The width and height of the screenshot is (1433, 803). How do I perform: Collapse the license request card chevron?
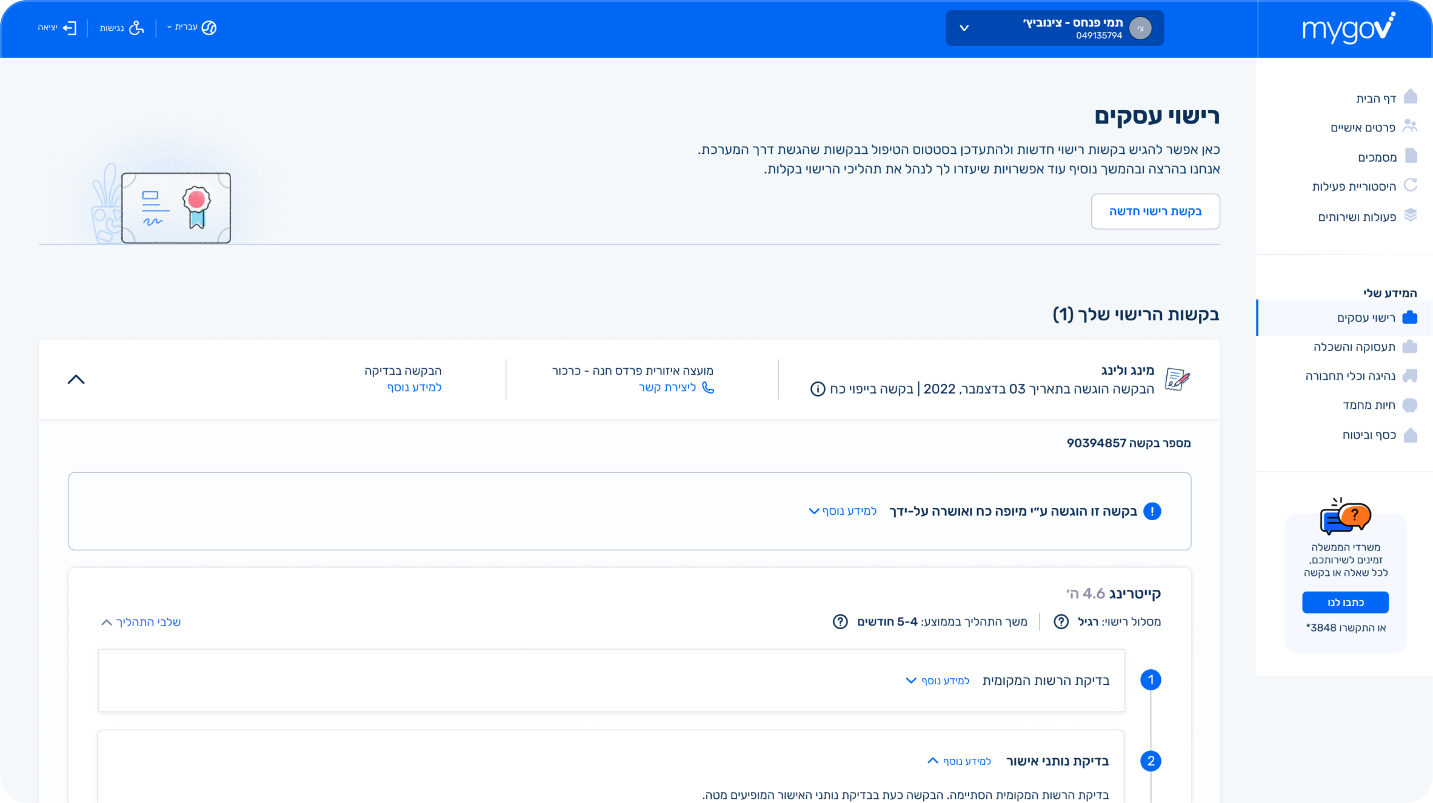(76, 380)
